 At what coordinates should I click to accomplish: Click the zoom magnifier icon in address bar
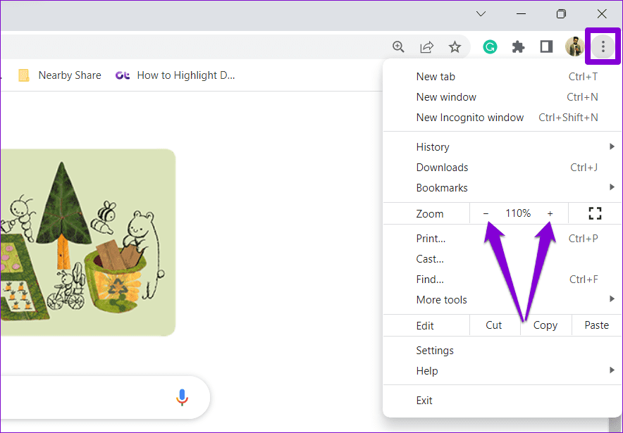pyautogui.click(x=398, y=47)
